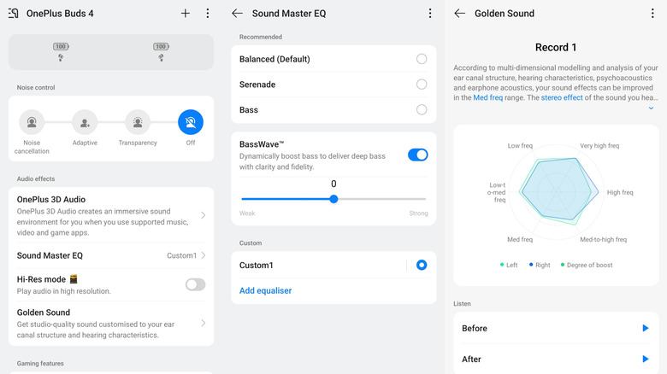Tap the BassWave intensity slider handle
Viewport: 667px width, 374px height.
pyautogui.click(x=333, y=199)
